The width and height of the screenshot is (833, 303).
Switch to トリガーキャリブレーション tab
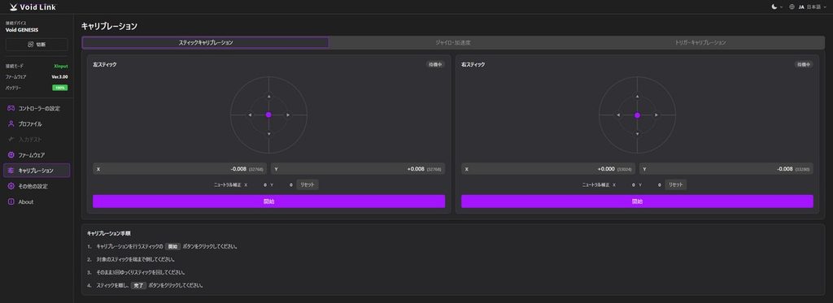(700, 42)
